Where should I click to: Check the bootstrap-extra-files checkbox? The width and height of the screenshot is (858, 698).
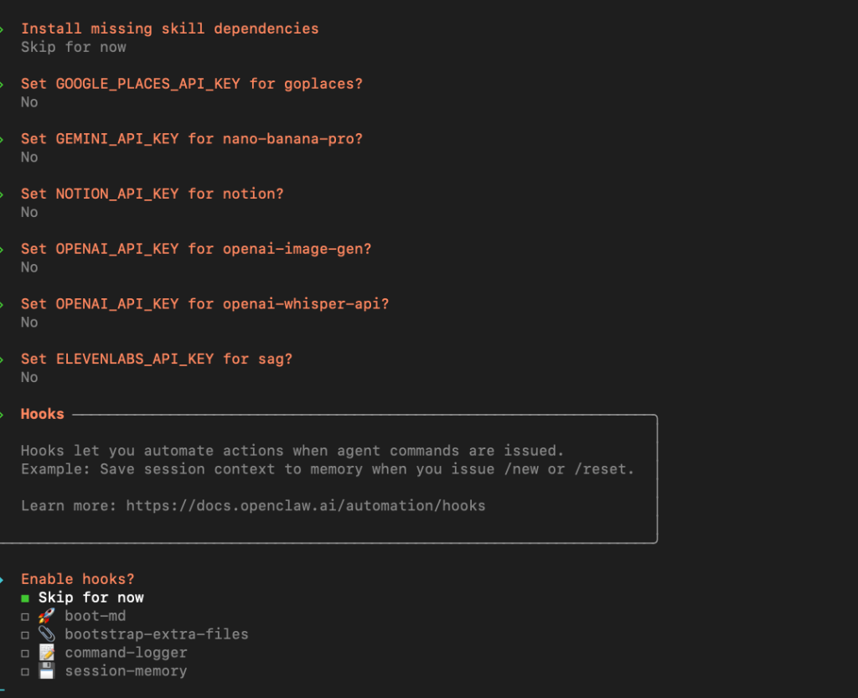pyautogui.click(x=25, y=635)
